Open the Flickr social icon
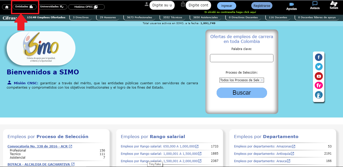 (319, 85)
